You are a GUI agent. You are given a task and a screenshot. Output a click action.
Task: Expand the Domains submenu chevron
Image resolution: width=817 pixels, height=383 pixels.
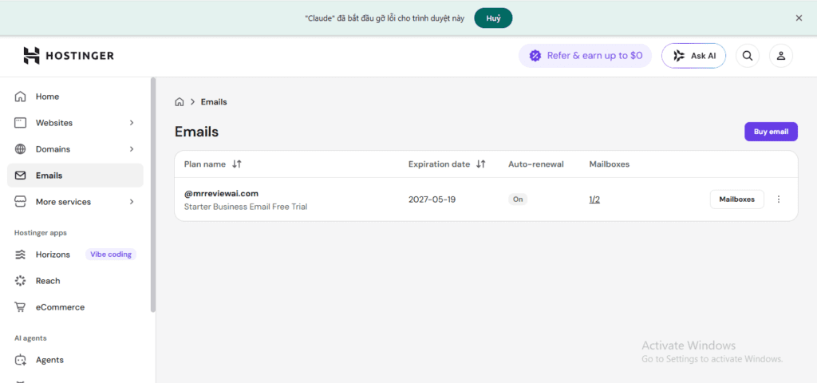[x=132, y=149]
